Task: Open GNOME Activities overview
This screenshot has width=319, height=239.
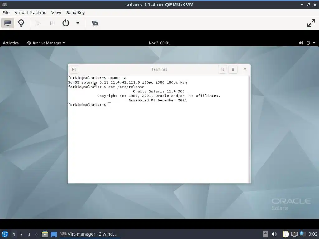Action: (11, 43)
